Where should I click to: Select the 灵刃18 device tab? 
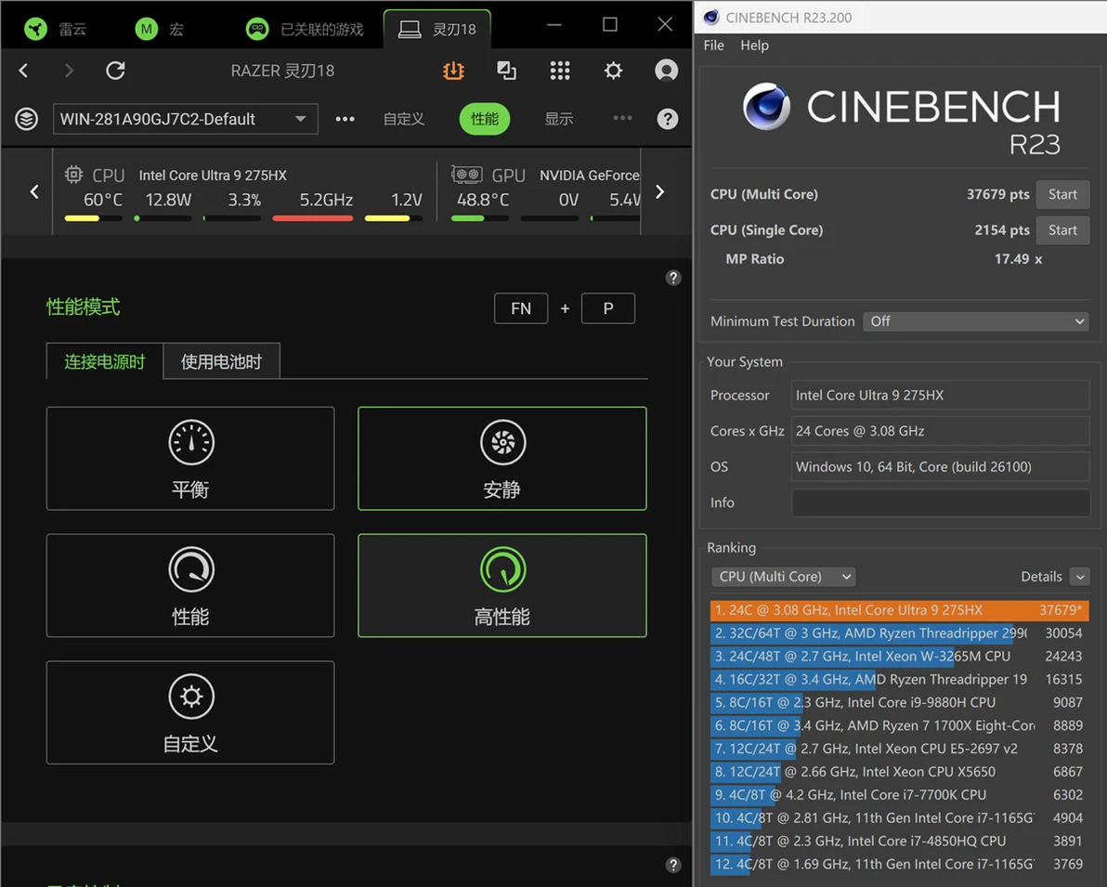tap(437, 29)
